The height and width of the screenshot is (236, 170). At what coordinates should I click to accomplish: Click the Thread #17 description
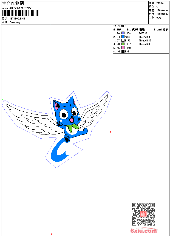145,41
